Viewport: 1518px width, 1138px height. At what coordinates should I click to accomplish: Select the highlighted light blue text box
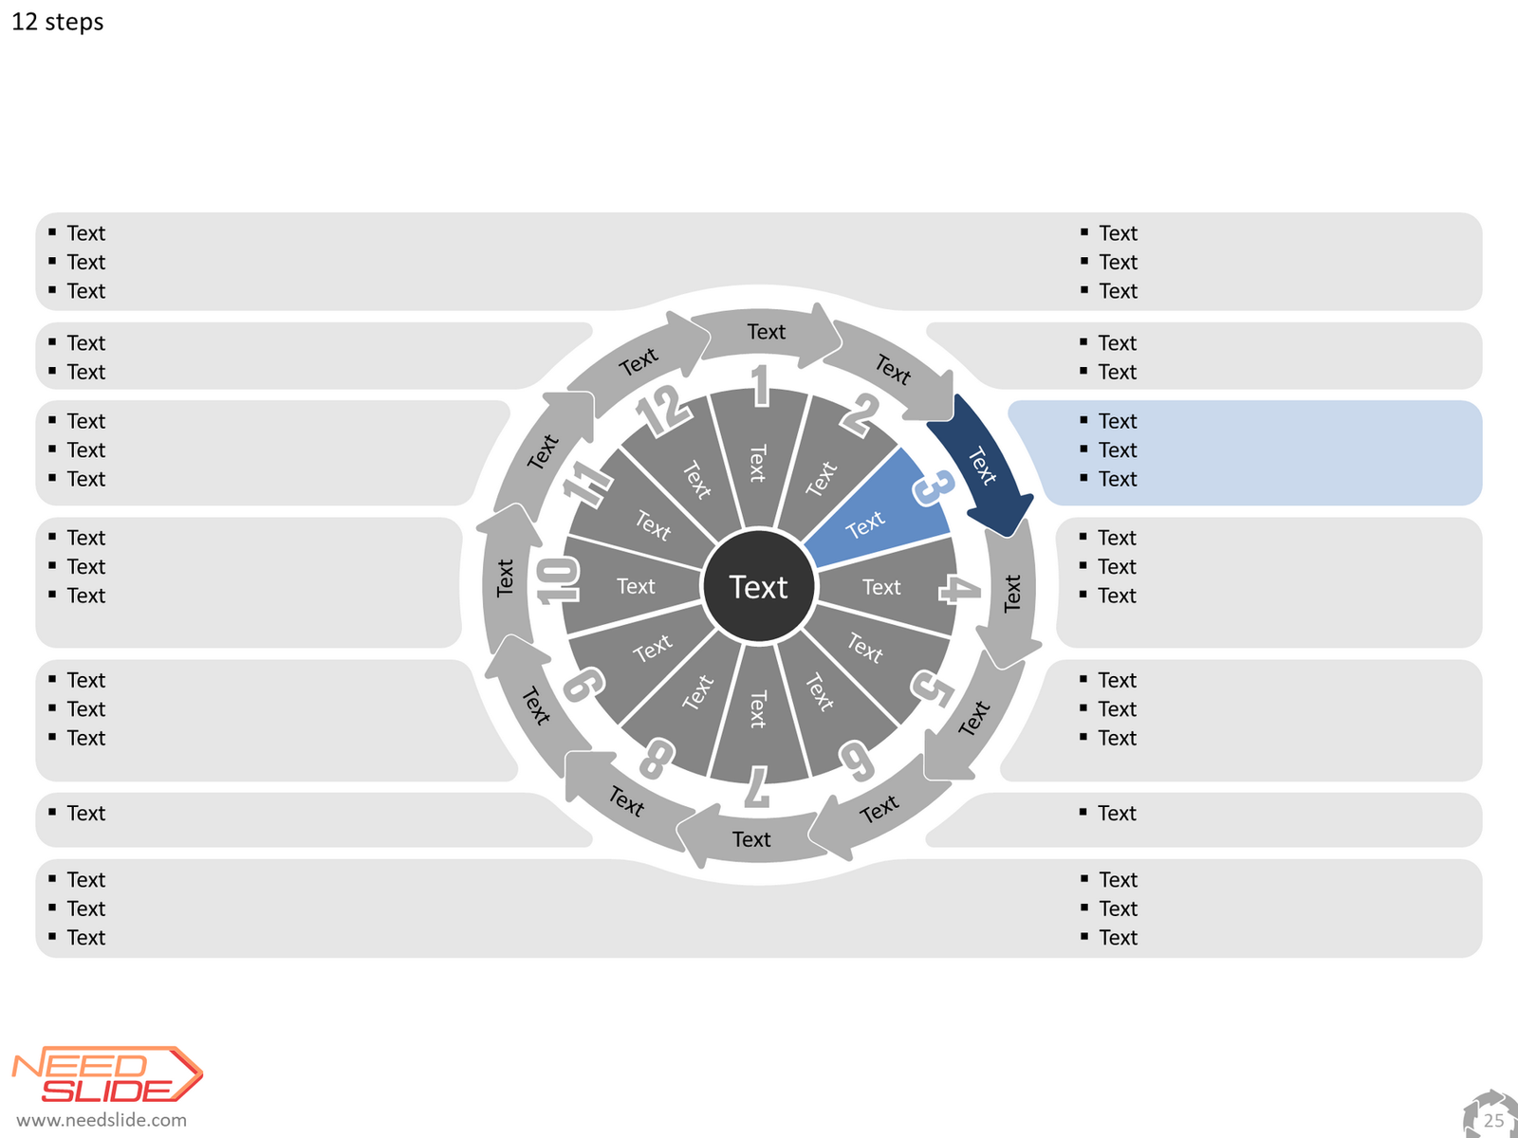pyautogui.click(x=1245, y=452)
